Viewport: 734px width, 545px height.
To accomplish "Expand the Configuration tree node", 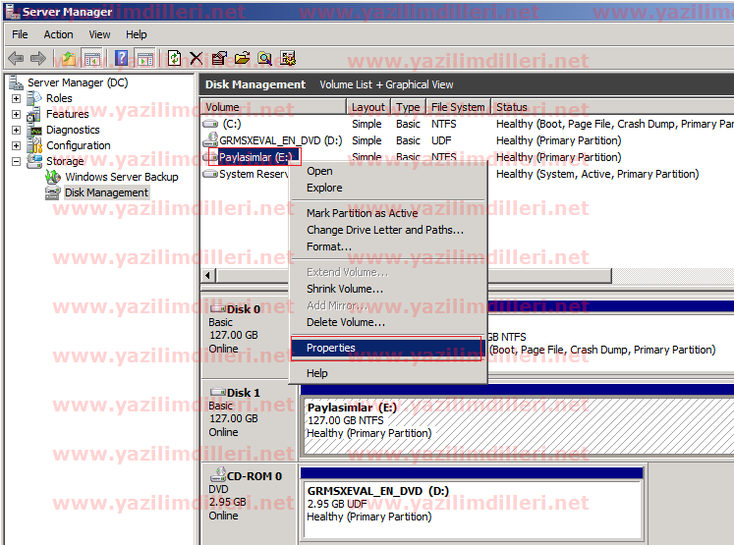I will [x=17, y=145].
